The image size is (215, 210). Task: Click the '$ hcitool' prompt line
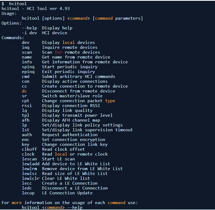coord(14,4)
